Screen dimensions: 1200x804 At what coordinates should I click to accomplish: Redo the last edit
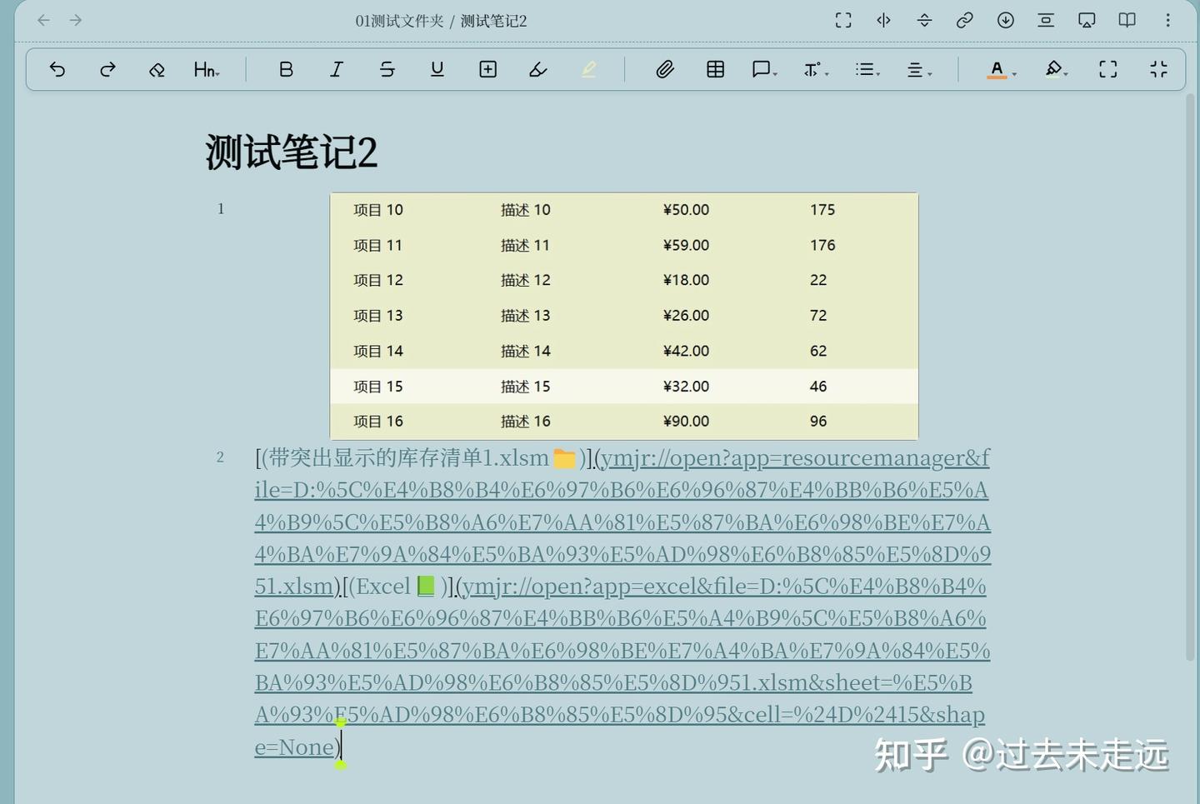point(107,69)
